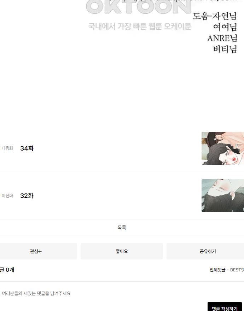Click the 댓글 작성하기 button
The height and width of the screenshot is (311, 244).
(x=225, y=307)
